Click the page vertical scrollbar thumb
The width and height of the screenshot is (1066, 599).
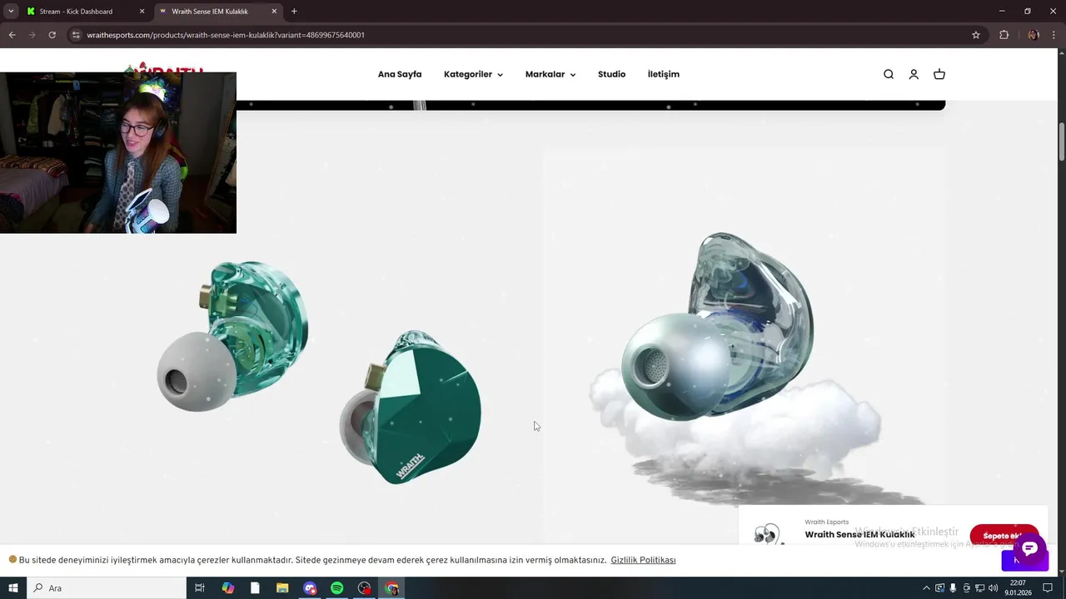[1061, 142]
